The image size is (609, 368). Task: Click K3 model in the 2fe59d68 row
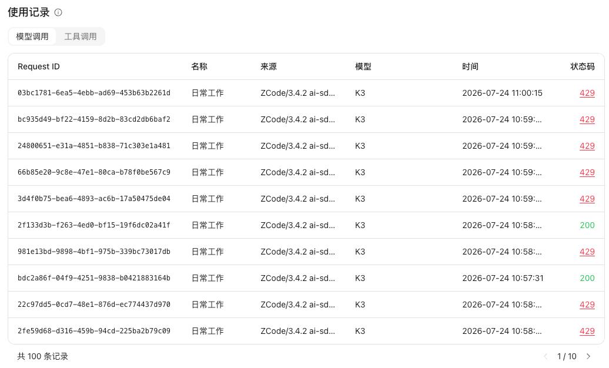360,331
